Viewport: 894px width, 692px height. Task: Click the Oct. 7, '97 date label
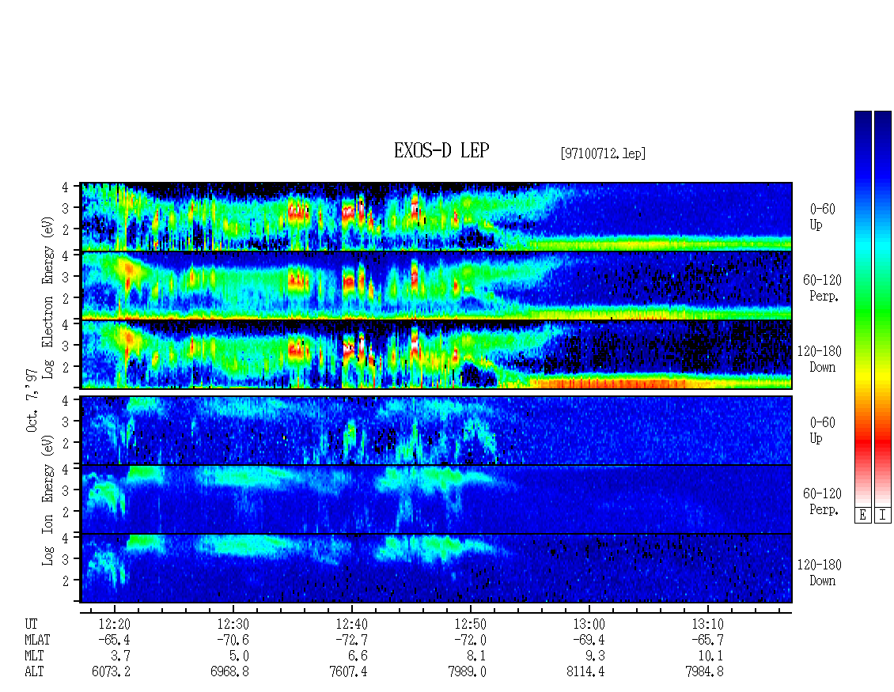point(32,400)
